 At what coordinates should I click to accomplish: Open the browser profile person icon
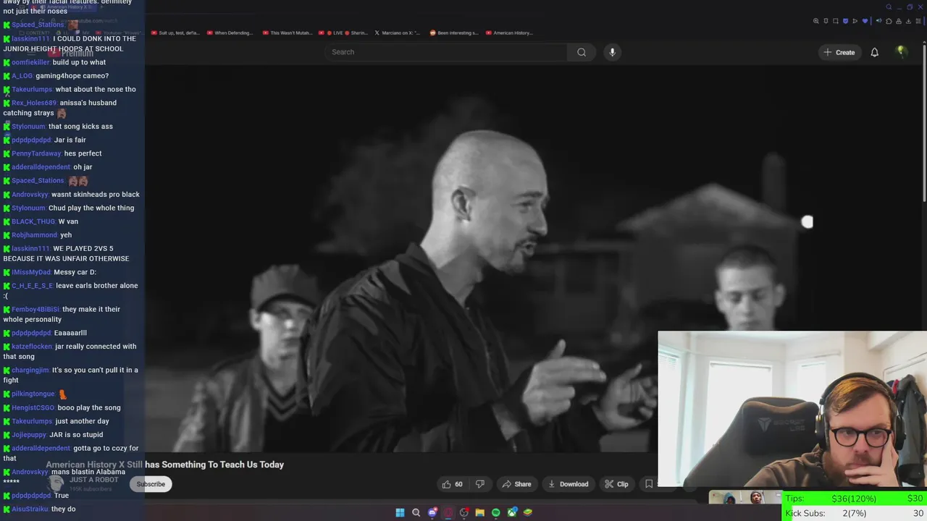click(899, 21)
